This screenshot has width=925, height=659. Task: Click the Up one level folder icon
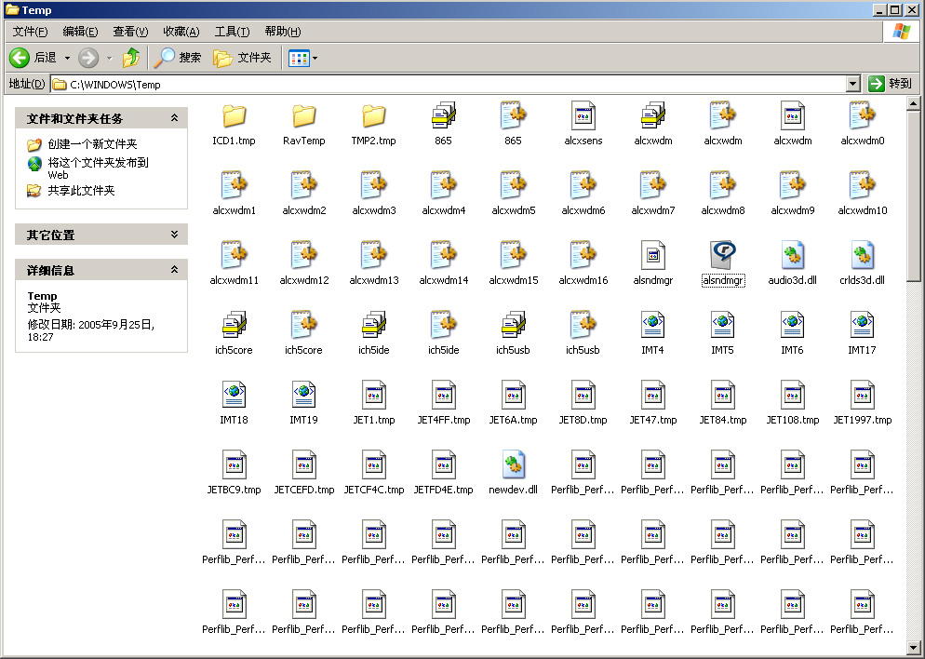pos(131,58)
